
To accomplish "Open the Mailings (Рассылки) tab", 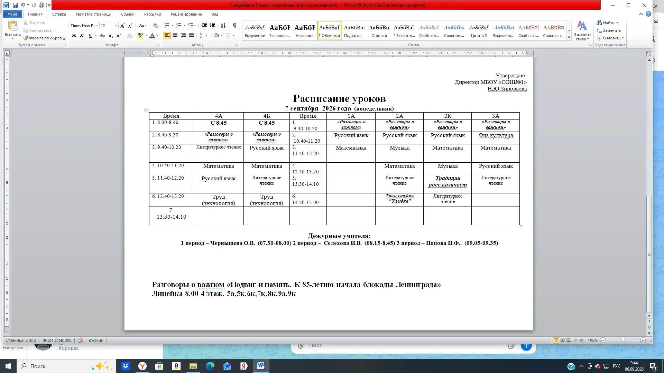I will point(153,14).
